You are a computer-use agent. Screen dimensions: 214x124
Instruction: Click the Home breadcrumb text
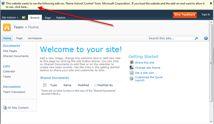click(x=33, y=27)
